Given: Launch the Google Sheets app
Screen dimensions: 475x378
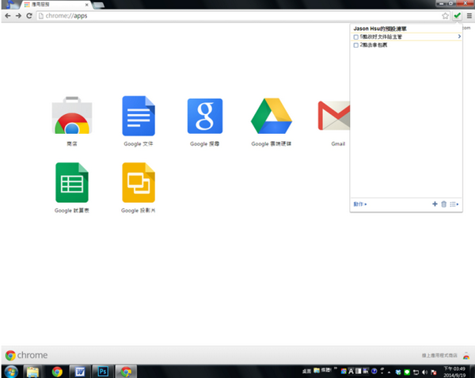Looking at the screenshot, I should (x=72, y=182).
